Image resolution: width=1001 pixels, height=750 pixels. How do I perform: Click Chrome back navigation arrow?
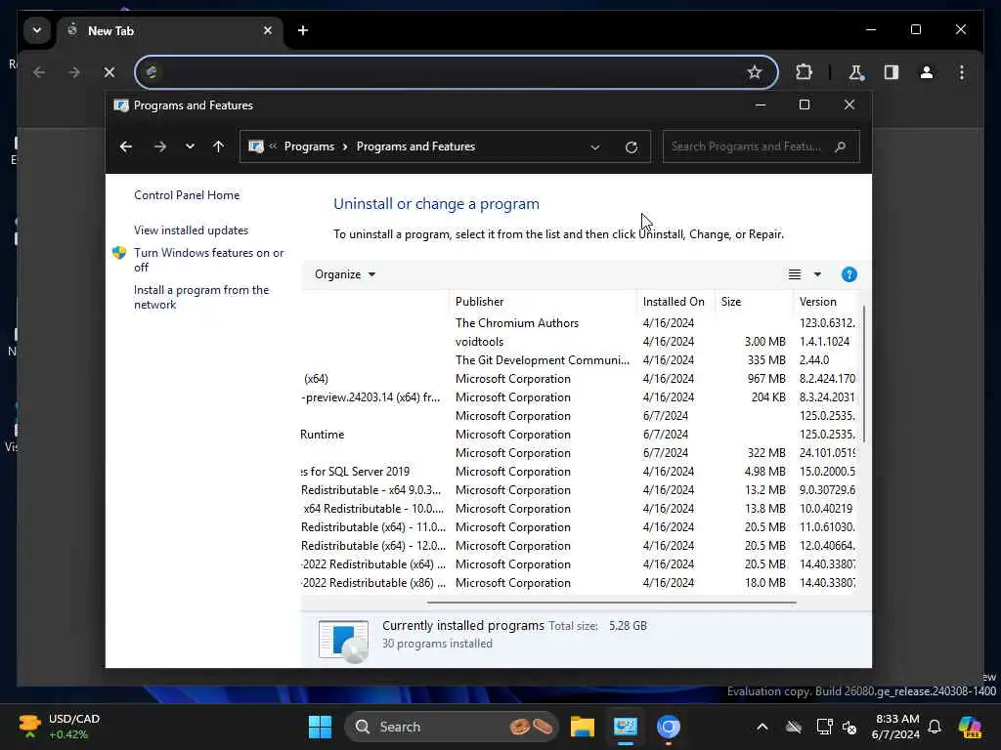pos(39,72)
